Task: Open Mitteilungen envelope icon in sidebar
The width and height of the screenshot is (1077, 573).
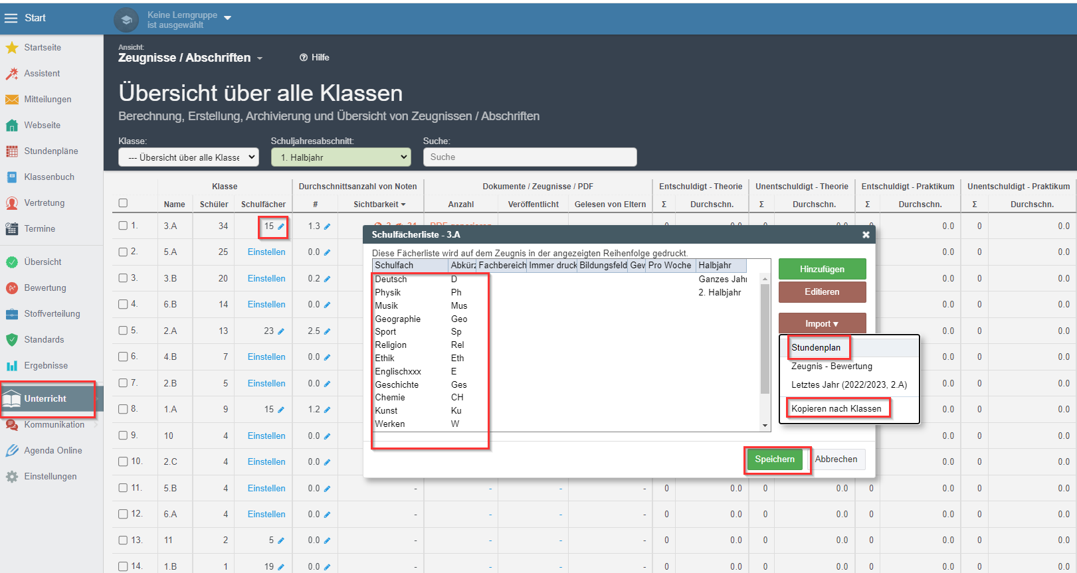Action: tap(11, 100)
